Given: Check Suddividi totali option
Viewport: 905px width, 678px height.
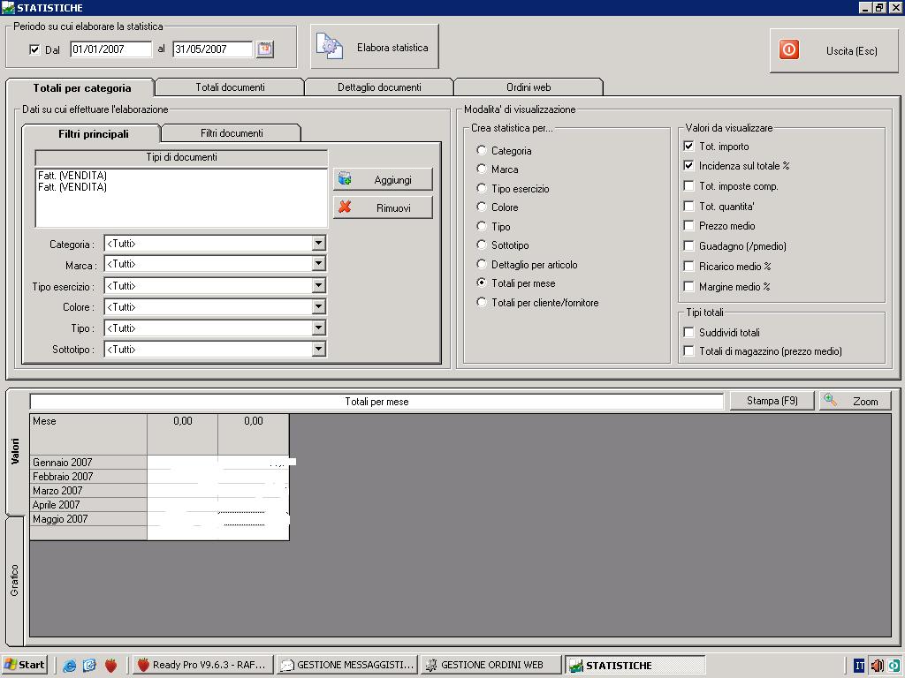Looking at the screenshot, I should [688, 332].
